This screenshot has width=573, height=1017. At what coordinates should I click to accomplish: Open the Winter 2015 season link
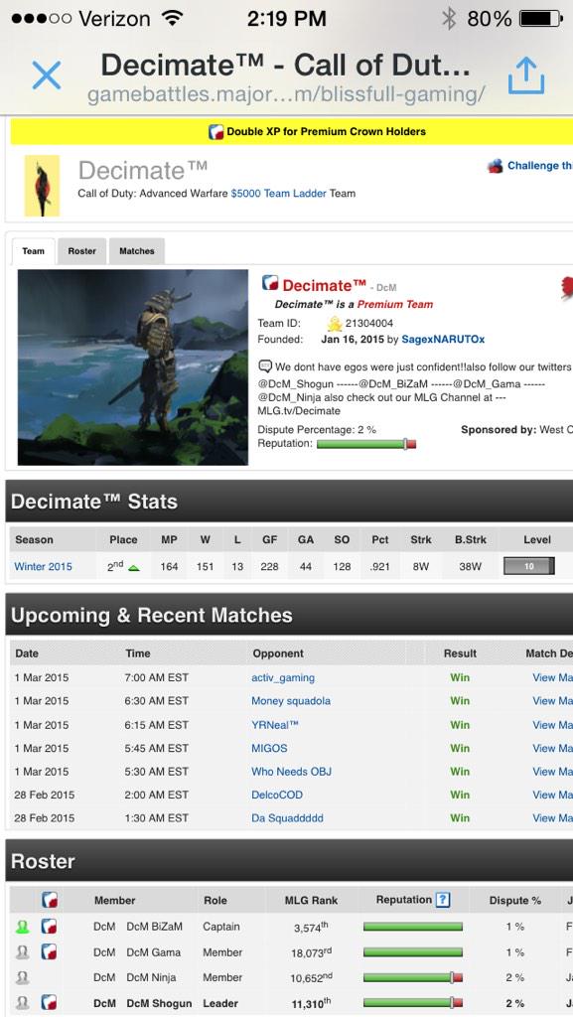(x=44, y=566)
